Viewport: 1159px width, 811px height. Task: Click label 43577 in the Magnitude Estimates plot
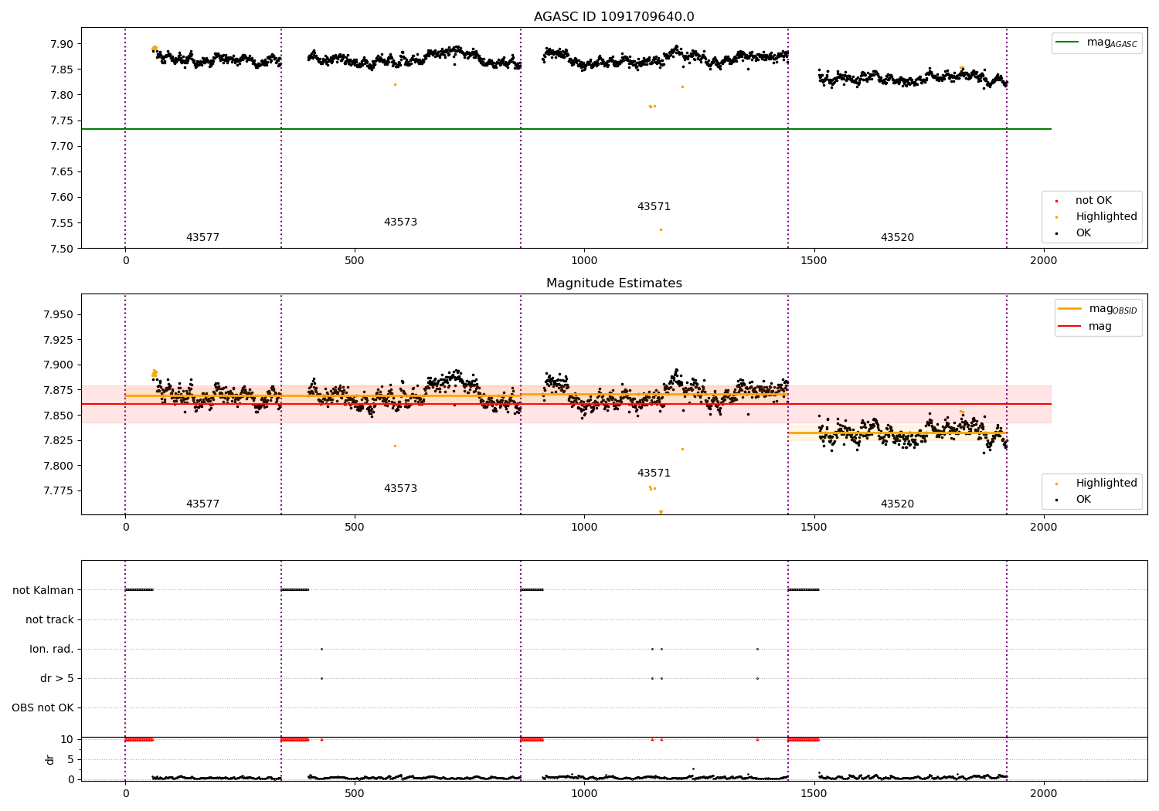point(202,504)
